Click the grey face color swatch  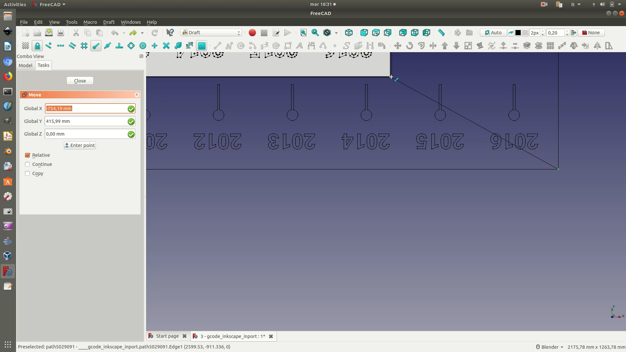525,33
